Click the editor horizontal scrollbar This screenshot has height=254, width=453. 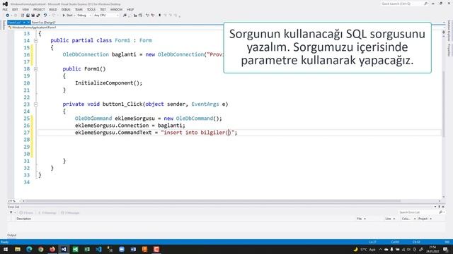[x=212, y=200]
